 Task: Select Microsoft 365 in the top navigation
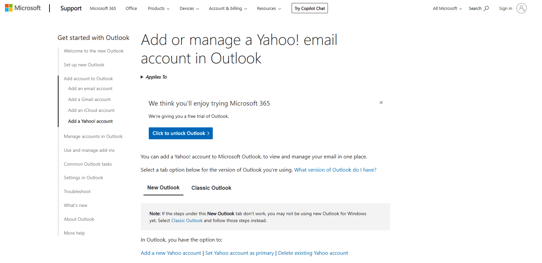pyautogui.click(x=103, y=9)
